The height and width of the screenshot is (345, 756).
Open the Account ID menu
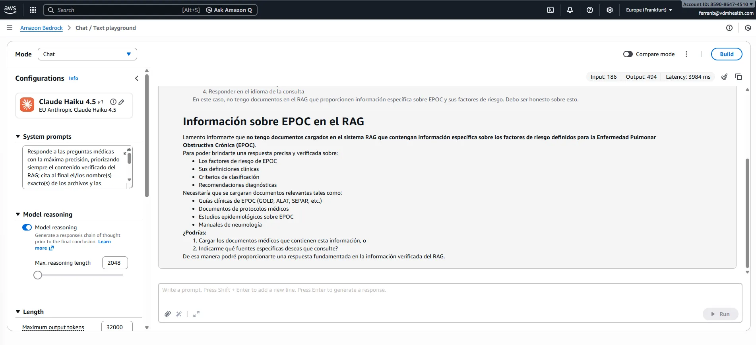(x=718, y=4)
